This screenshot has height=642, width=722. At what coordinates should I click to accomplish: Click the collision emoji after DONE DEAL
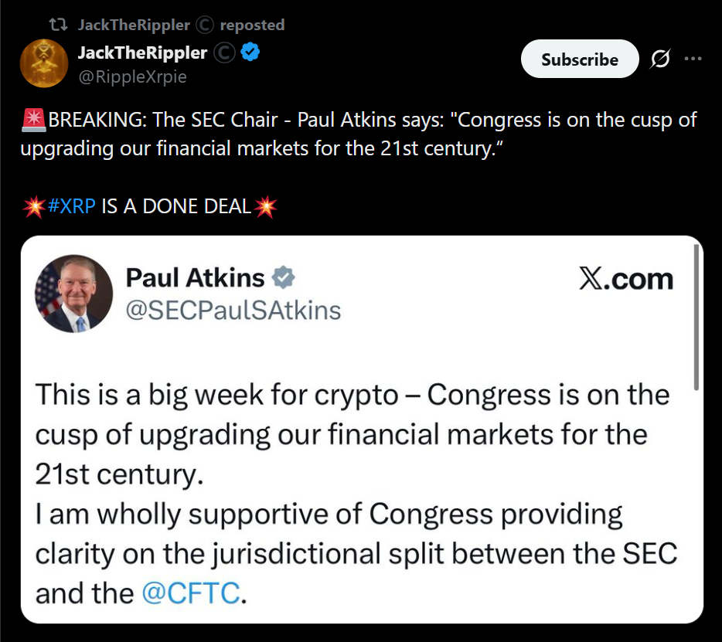coord(265,207)
